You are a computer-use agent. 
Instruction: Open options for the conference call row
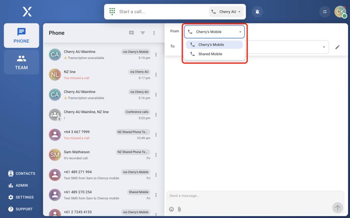[156, 115]
